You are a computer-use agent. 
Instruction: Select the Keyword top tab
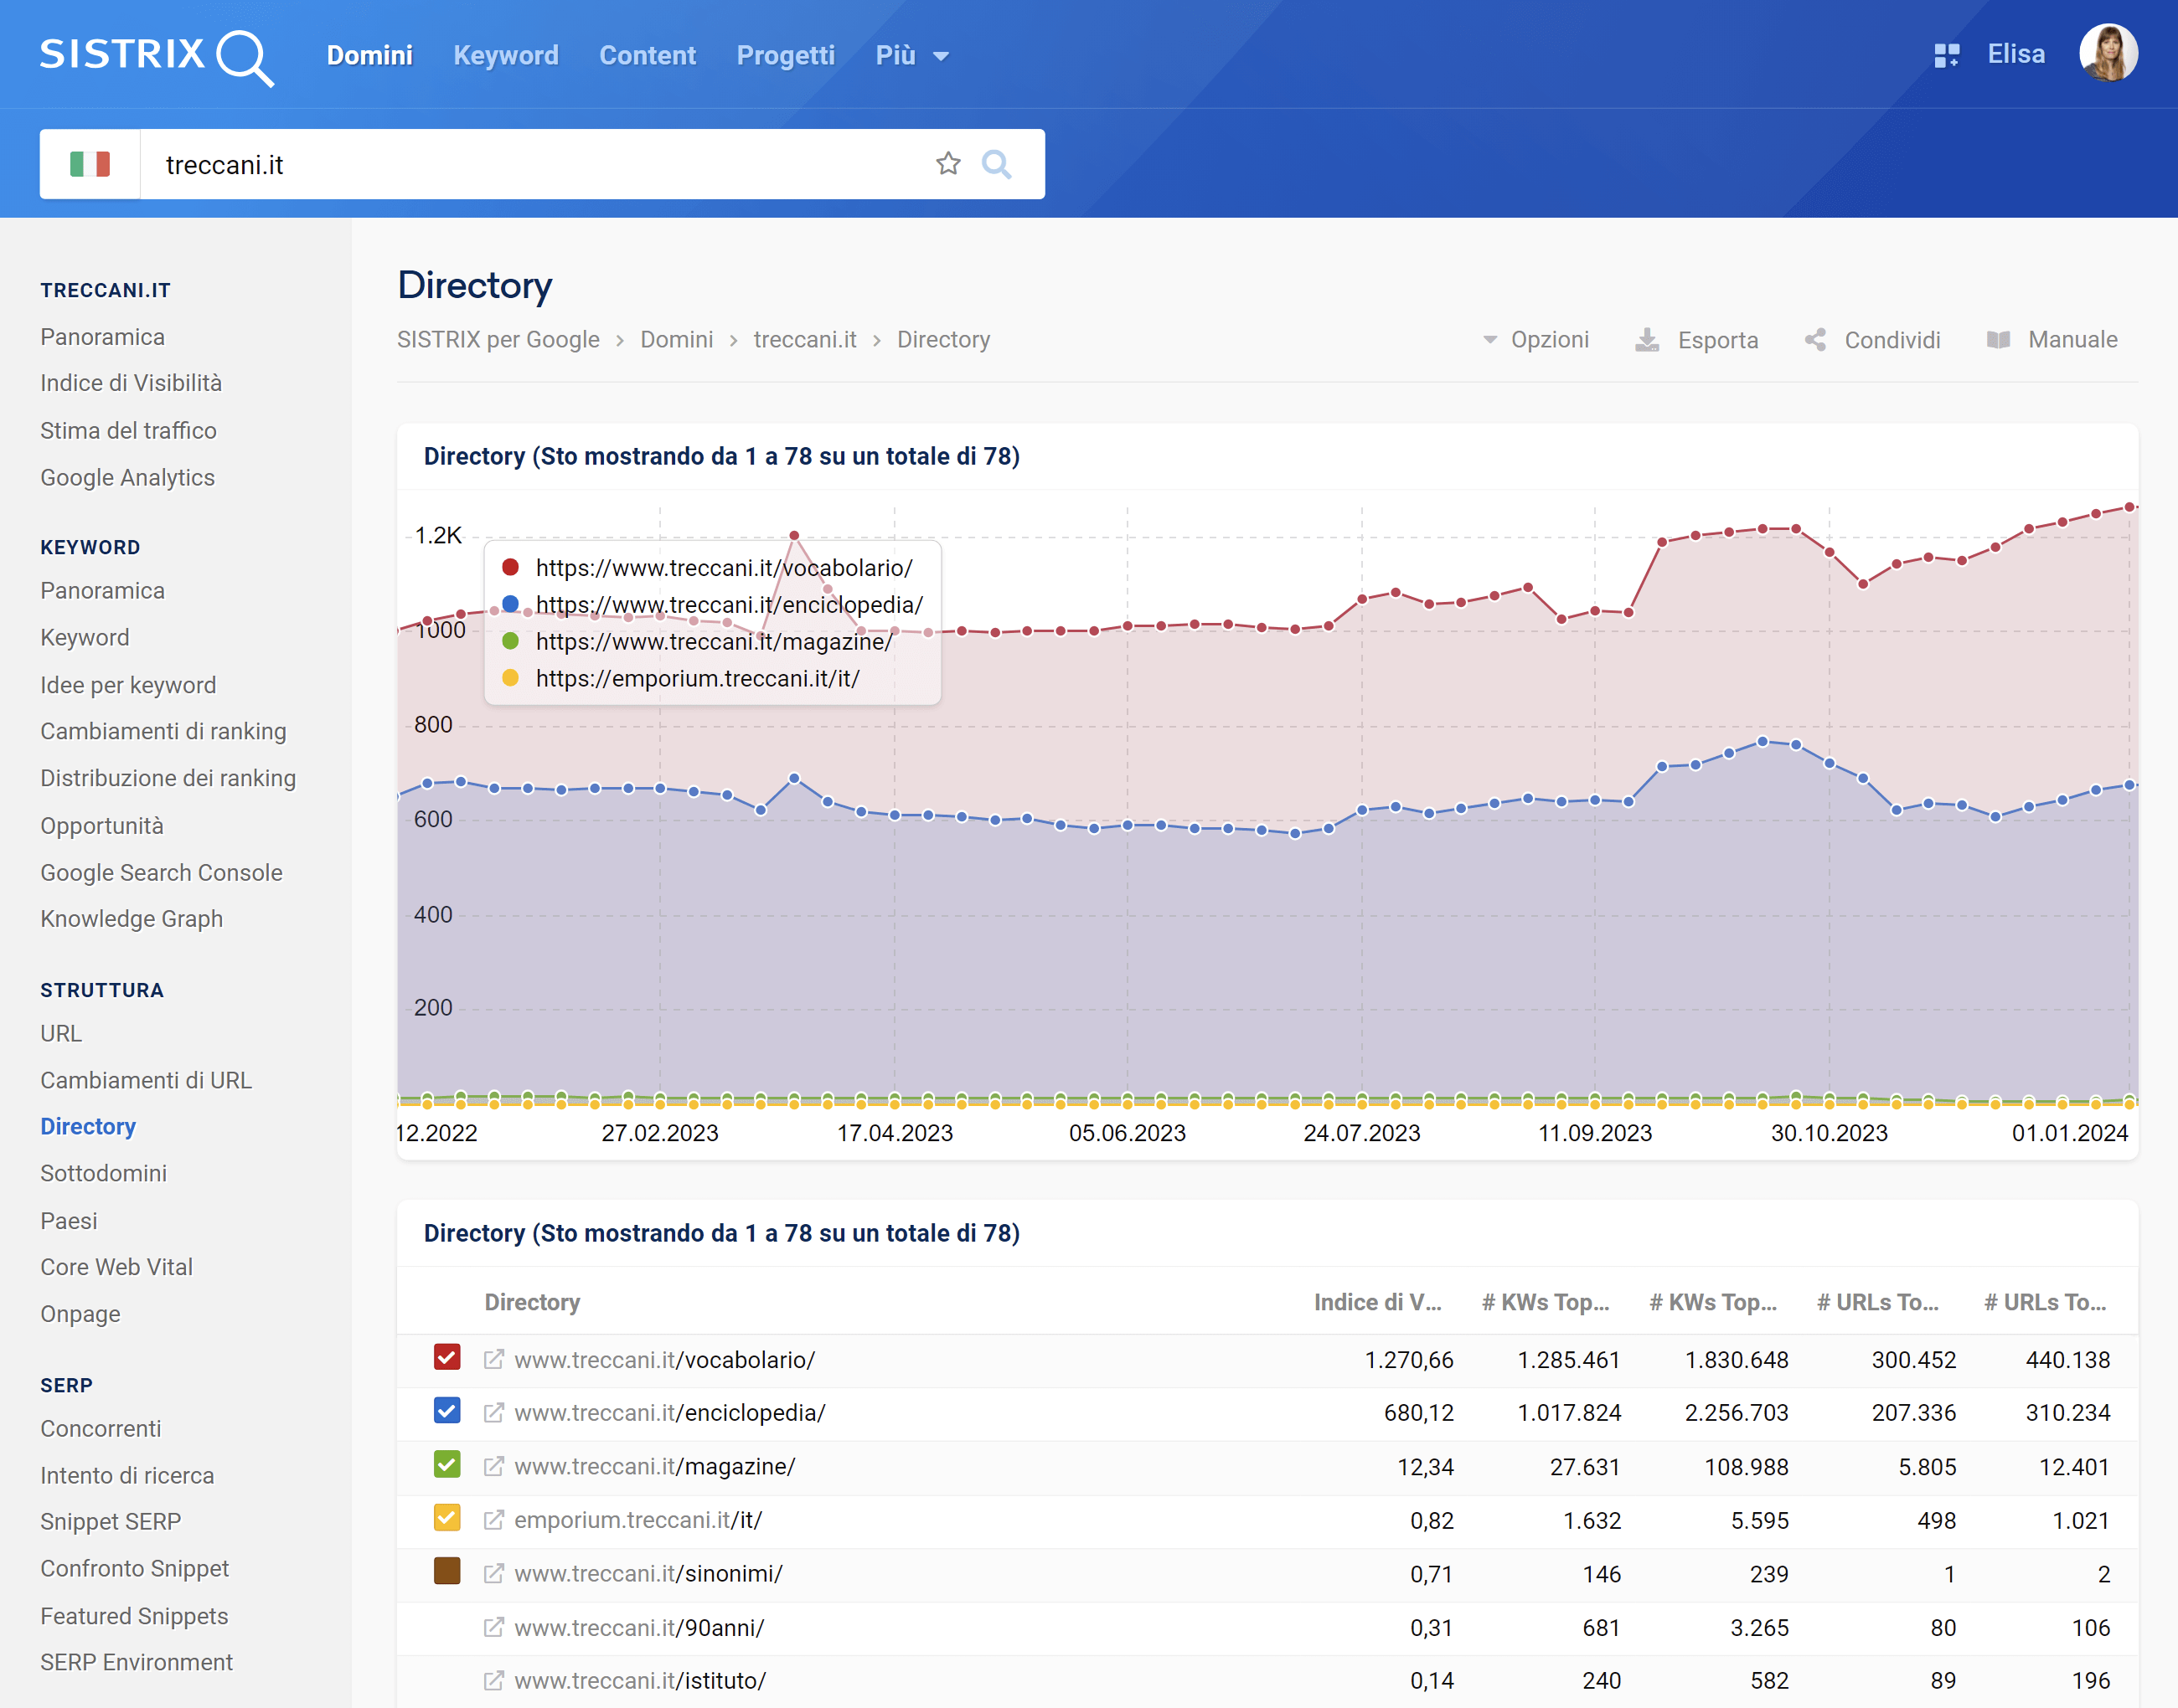click(505, 56)
